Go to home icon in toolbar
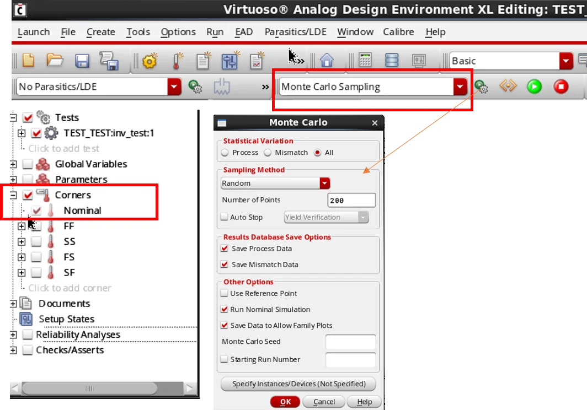The height and width of the screenshot is (410, 587). coord(327,60)
